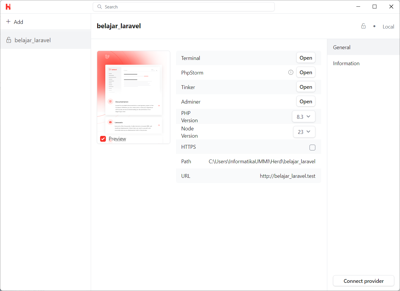Open the Node Version dropdown showing 23
This screenshot has width=400, height=291.
[x=304, y=132]
